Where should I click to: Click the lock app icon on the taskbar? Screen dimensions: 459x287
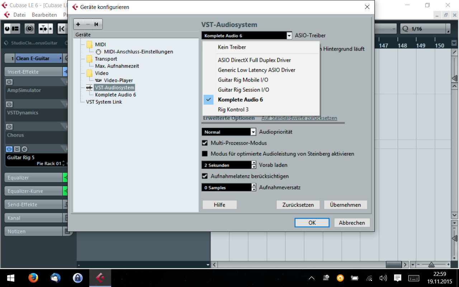[77, 278]
